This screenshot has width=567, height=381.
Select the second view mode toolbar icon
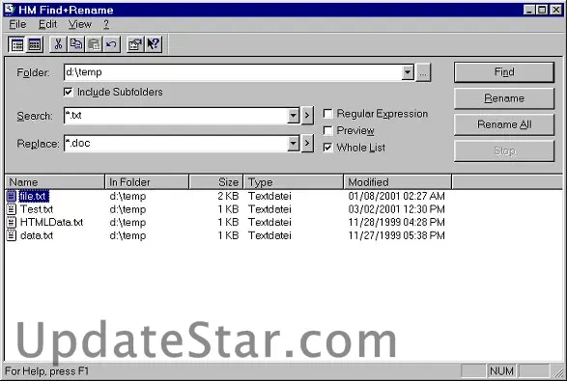35,44
